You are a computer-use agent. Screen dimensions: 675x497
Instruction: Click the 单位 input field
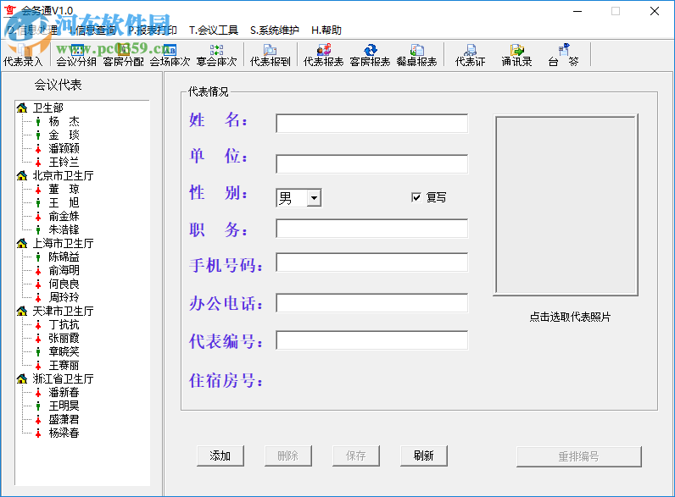(x=372, y=163)
